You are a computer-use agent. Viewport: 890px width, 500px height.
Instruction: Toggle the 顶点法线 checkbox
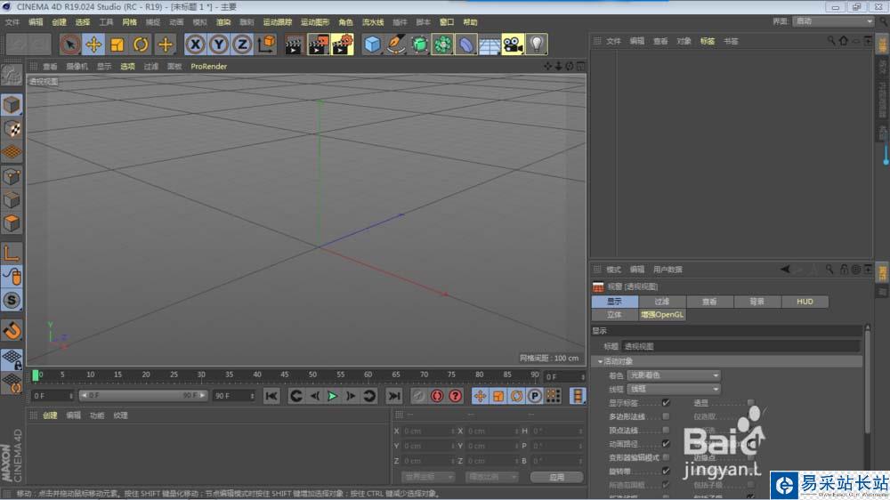[x=666, y=431]
